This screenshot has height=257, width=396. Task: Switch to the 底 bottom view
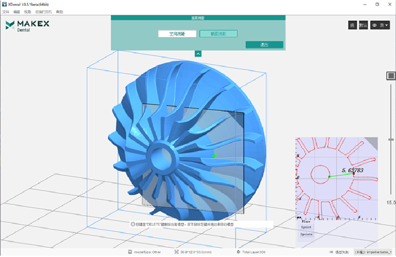353,25
